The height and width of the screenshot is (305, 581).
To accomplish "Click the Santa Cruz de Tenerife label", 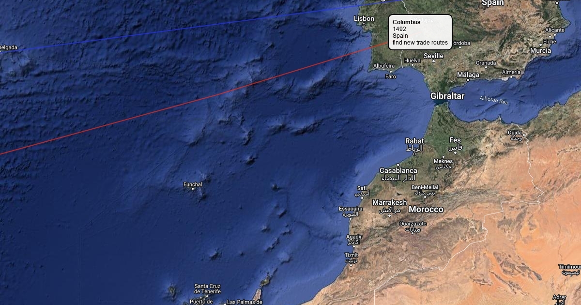I will click(207, 289).
